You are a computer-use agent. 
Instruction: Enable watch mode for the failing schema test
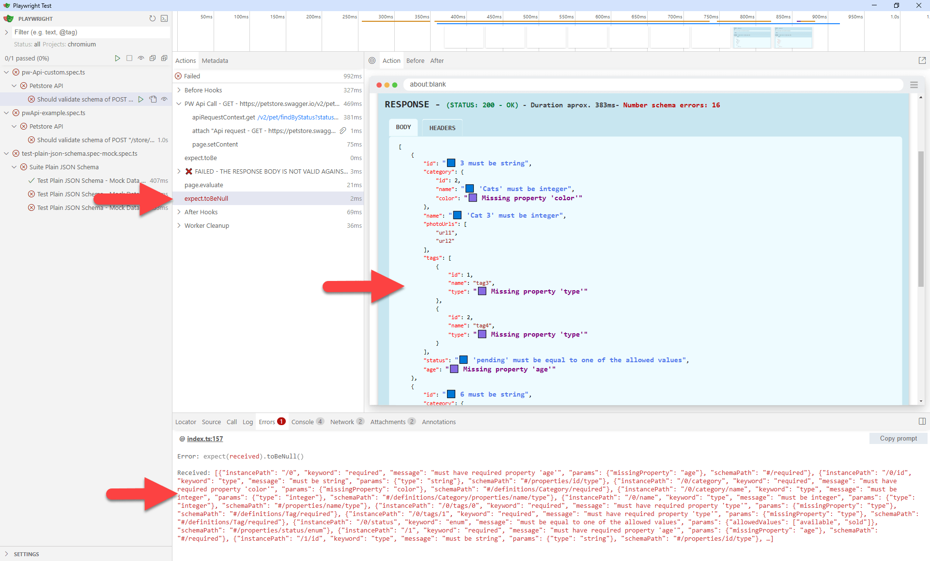[x=164, y=99]
